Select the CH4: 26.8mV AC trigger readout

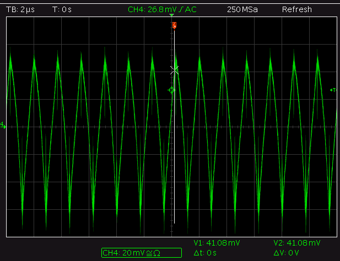pos(162,9)
